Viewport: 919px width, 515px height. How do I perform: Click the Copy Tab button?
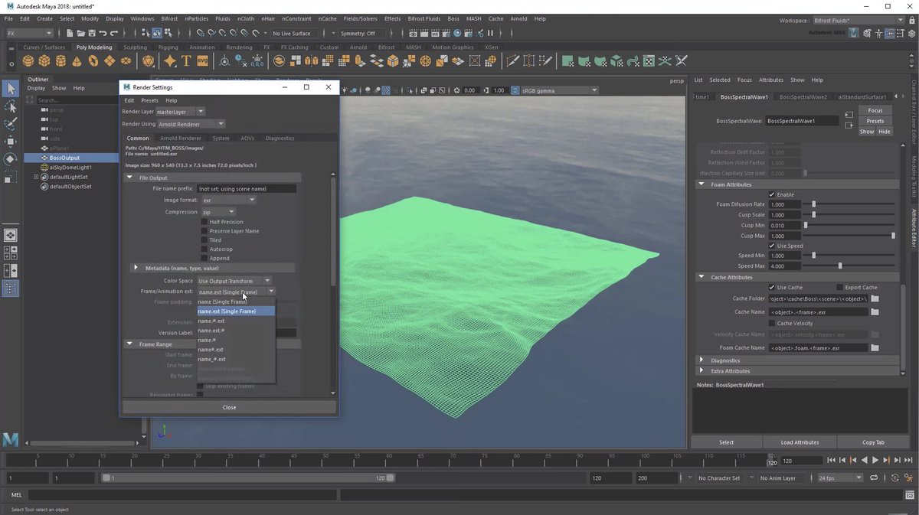tap(873, 442)
